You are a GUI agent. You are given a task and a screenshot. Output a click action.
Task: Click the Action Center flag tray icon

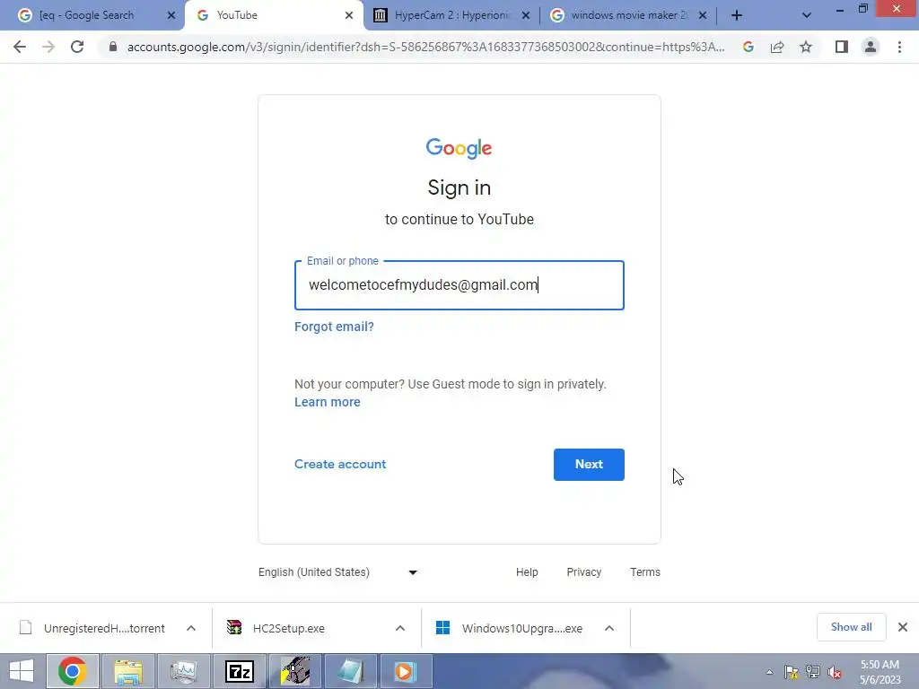click(792, 672)
